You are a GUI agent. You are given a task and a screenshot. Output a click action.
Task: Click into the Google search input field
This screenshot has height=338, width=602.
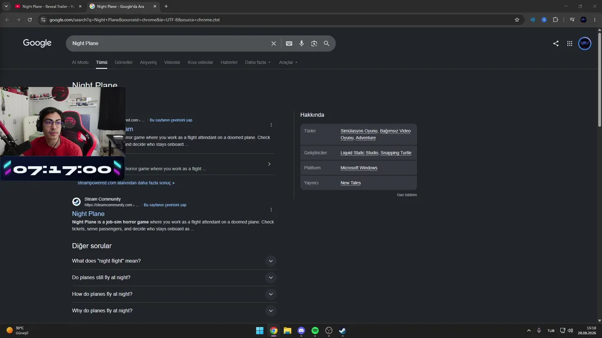click(x=169, y=43)
